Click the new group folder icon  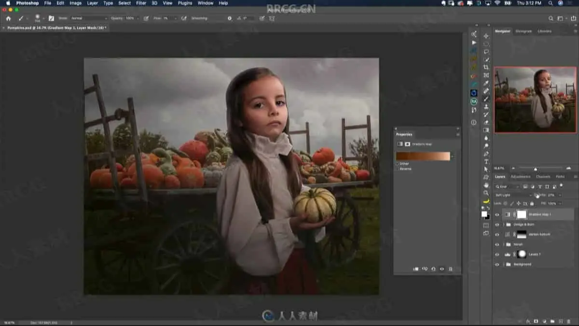[553, 321]
